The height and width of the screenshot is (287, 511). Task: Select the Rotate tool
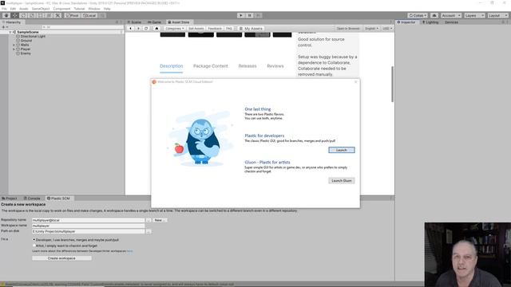point(23,15)
